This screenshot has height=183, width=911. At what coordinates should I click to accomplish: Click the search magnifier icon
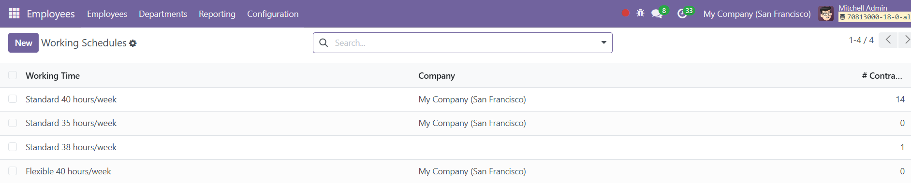coord(323,43)
